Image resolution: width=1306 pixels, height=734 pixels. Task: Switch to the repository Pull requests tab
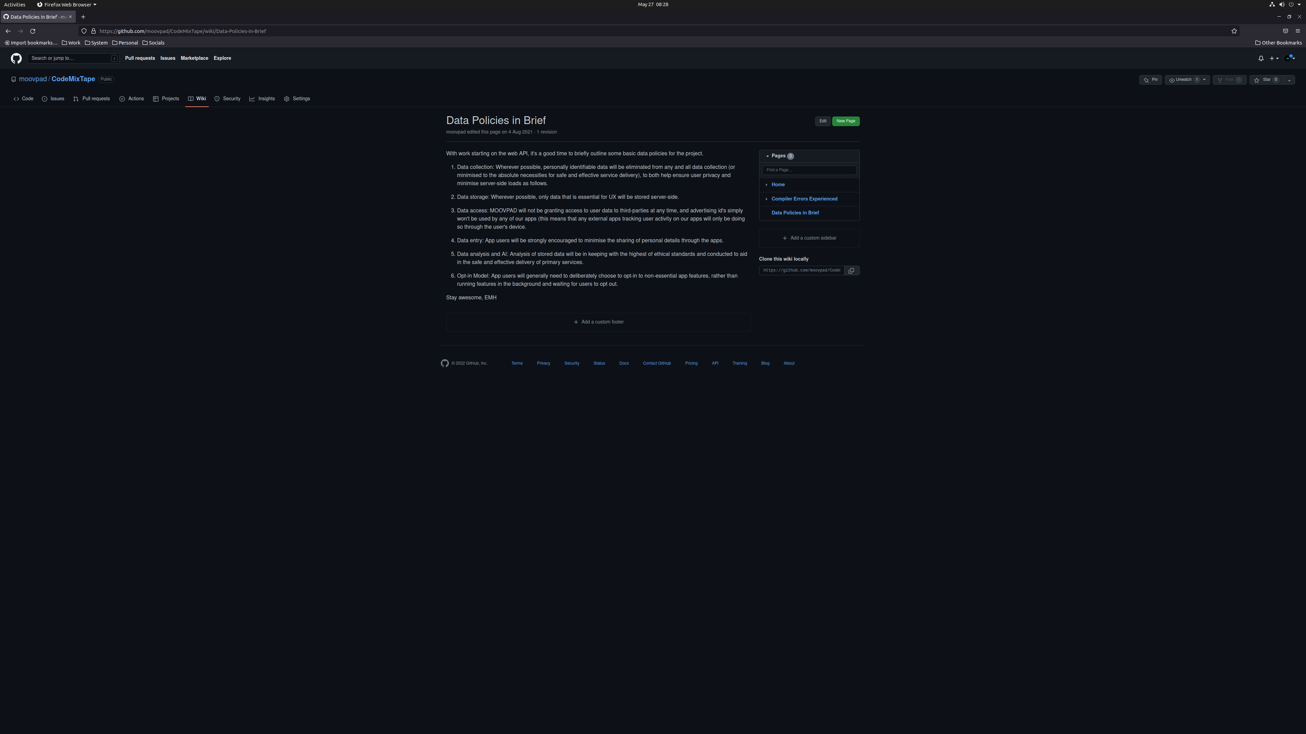[91, 99]
